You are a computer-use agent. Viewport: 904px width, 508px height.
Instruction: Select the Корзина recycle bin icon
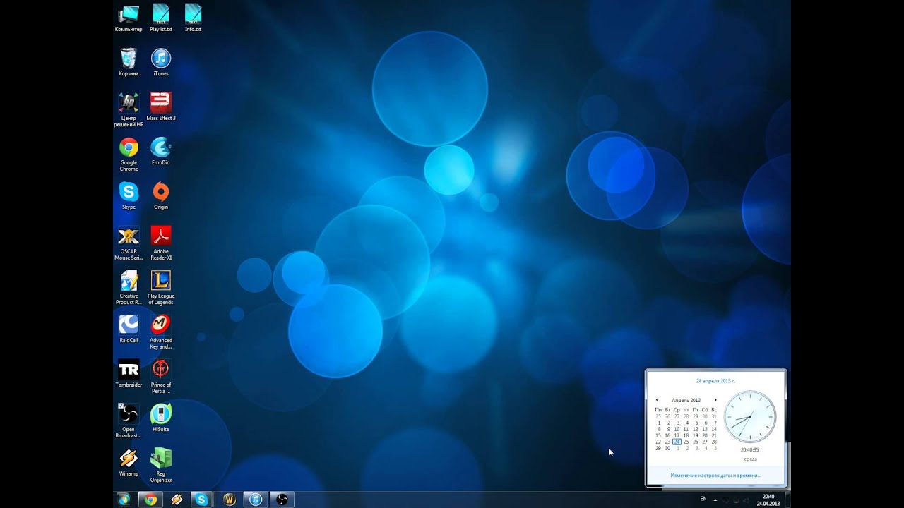pos(129,62)
